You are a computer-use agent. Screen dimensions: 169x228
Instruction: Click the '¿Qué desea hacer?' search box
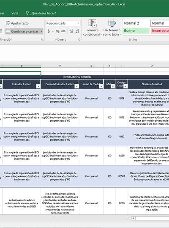tap(43, 13)
